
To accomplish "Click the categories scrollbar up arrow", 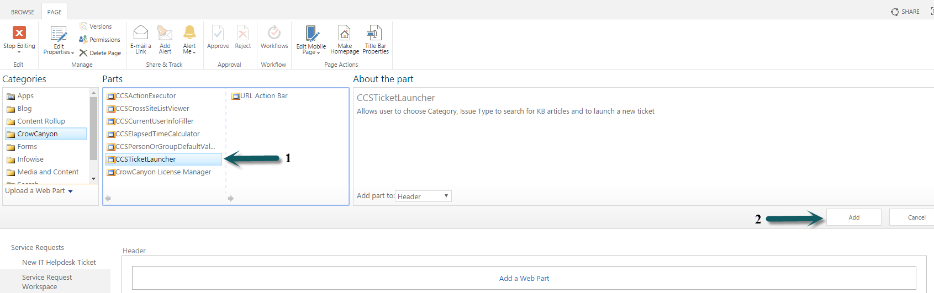I will (x=93, y=93).
